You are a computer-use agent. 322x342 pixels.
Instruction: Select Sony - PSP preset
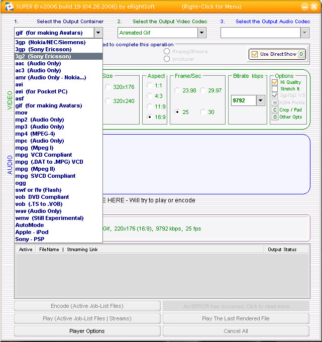(58, 239)
